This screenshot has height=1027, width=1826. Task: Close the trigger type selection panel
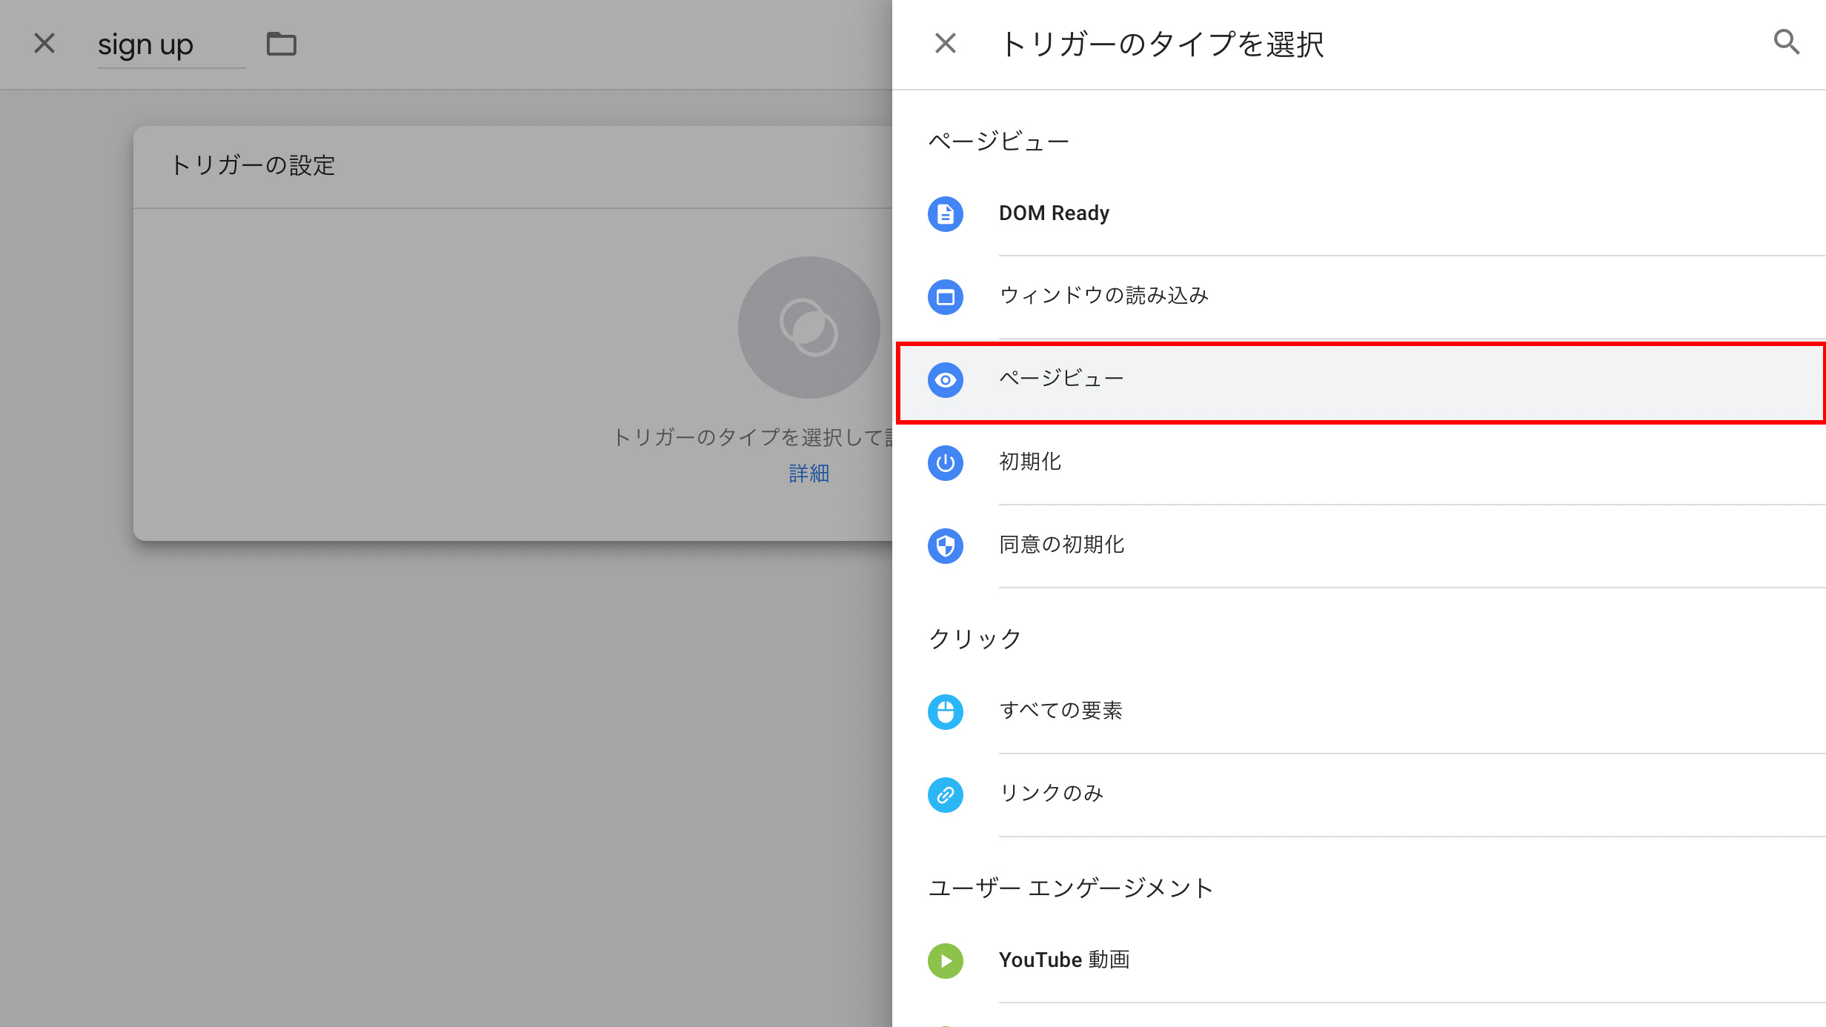click(x=945, y=44)
